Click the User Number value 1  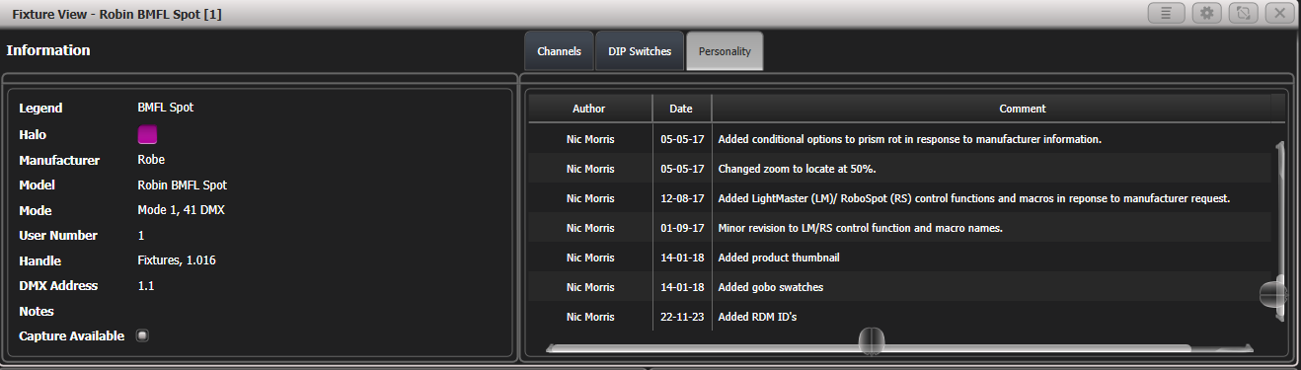click(141, 236)
